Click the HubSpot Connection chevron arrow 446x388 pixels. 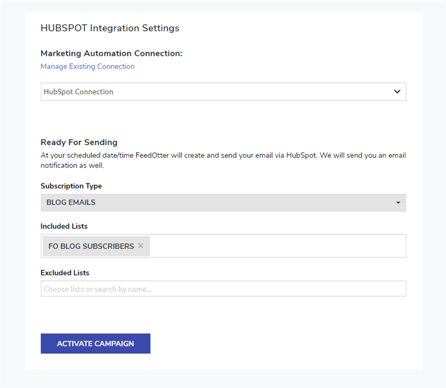397,91
